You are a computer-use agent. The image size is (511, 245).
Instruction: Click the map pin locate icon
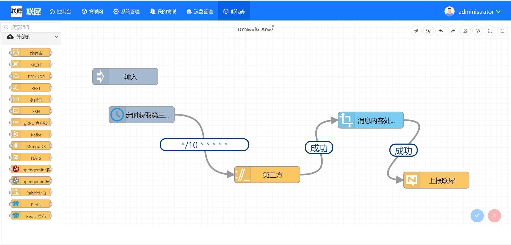[465, 31]
